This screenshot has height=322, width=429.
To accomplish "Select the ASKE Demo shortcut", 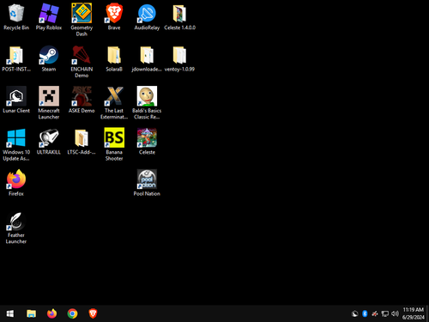I will (82, 100).
